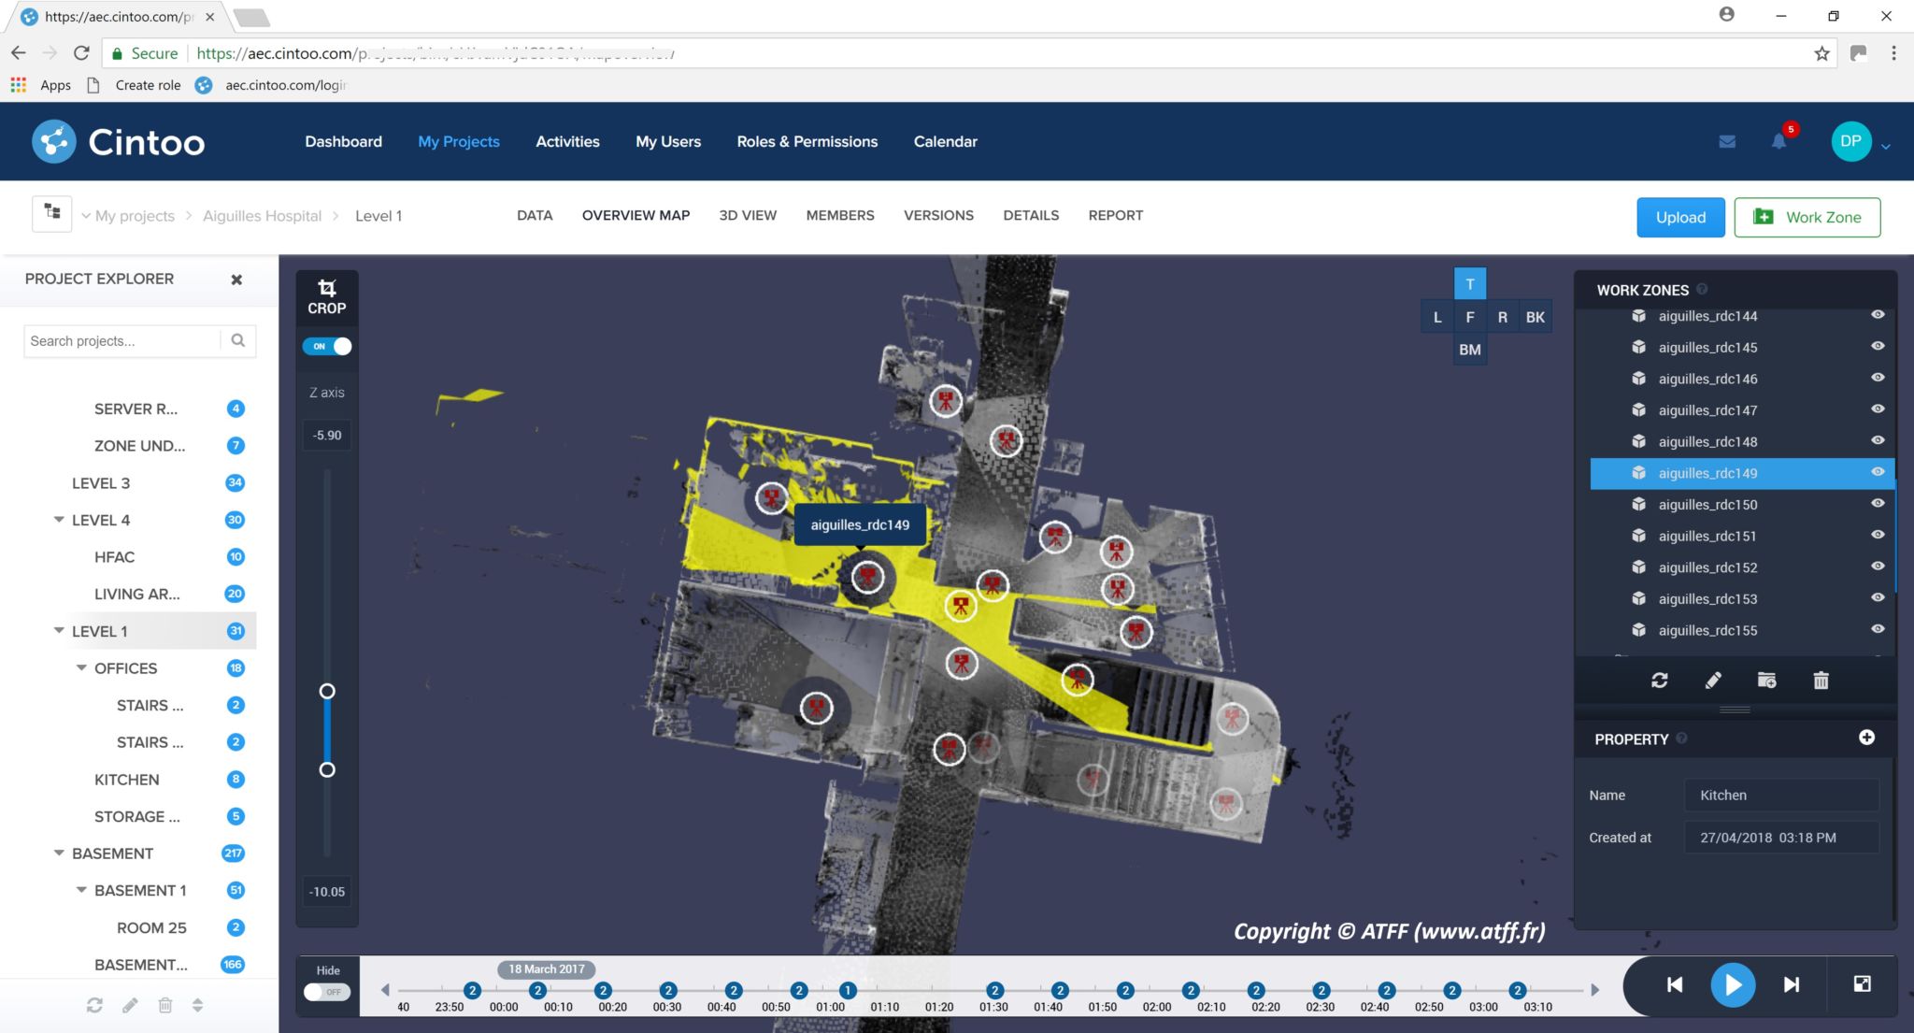Hide aiguilles_rdc149 using its eye icon
Image resolution: width=1914 pixels, height=1033 pixels.
1877,472
